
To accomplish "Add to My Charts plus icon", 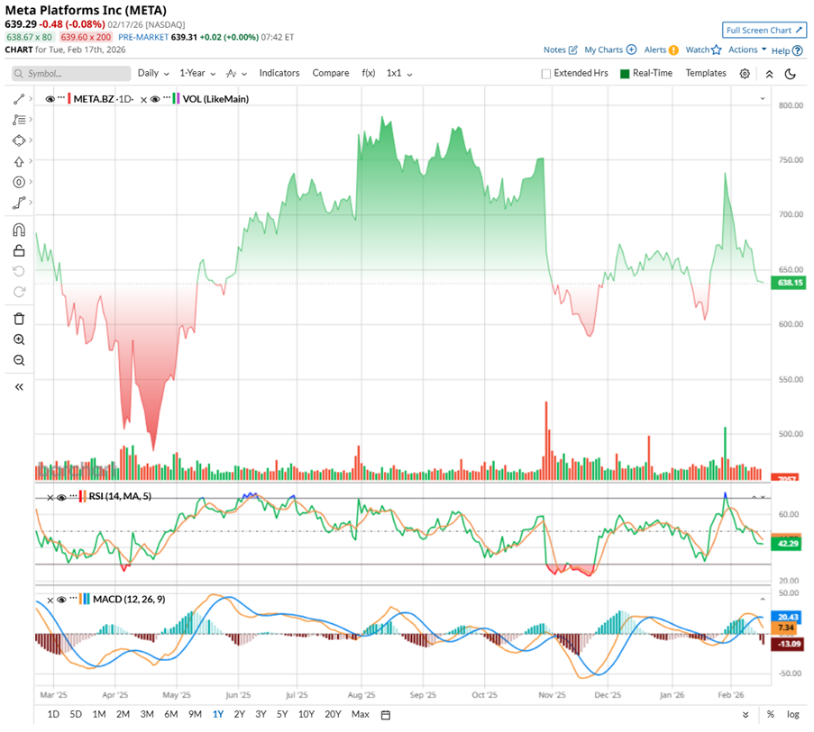I will click(x=631, y=50).
